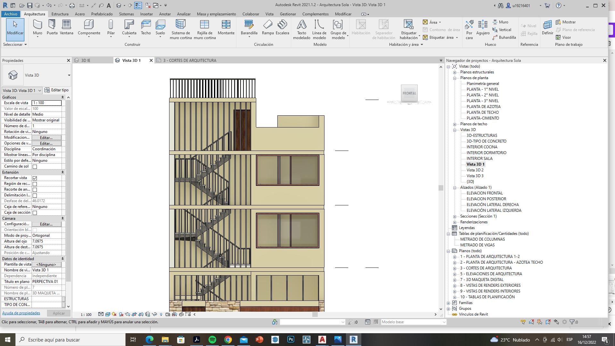615x346 pixels.
Task: Open the Estructura ribbon tab
Action: (60, 14)
